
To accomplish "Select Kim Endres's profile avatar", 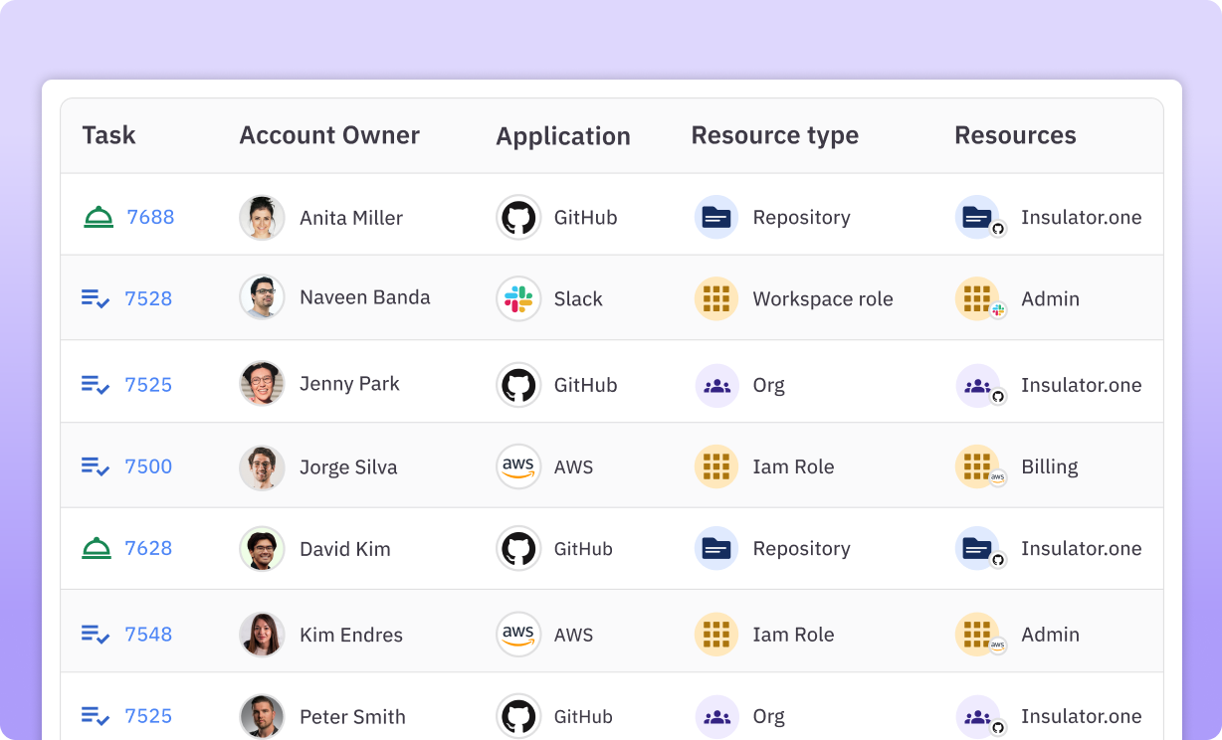I will (x=262, y=635).
